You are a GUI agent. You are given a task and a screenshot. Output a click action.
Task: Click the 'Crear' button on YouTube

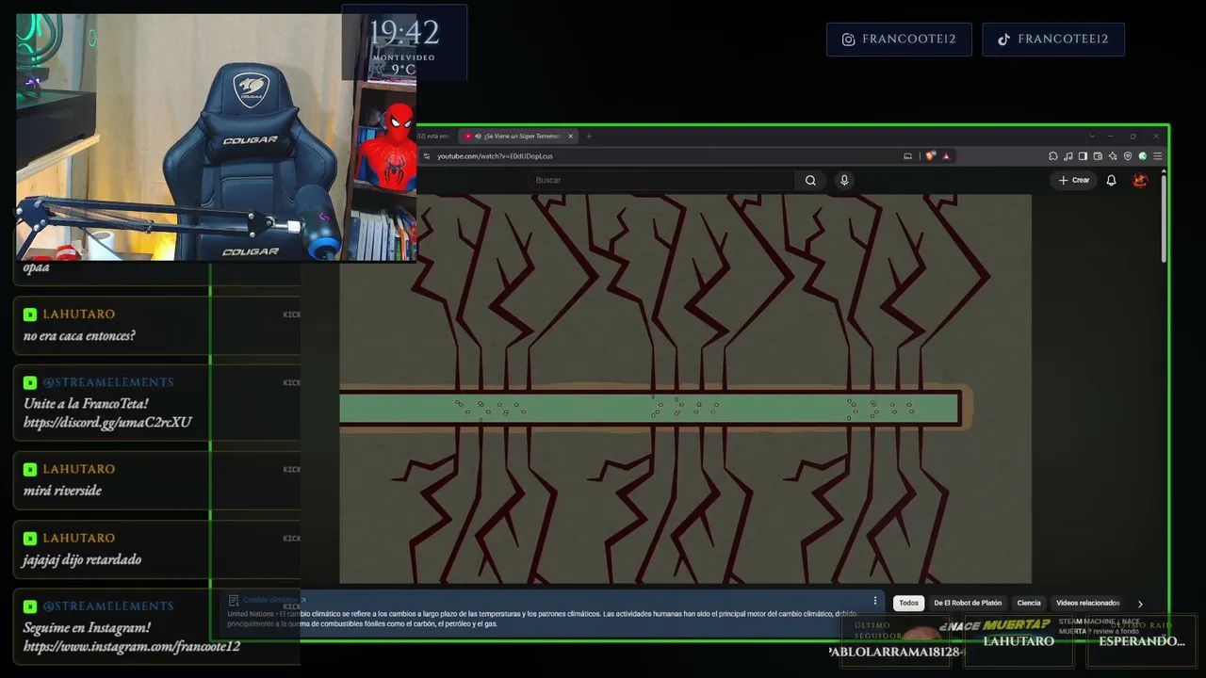coord(1074,180)
